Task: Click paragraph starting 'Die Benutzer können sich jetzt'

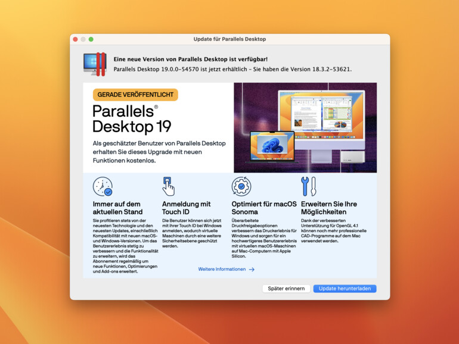Action: [192, 233]
